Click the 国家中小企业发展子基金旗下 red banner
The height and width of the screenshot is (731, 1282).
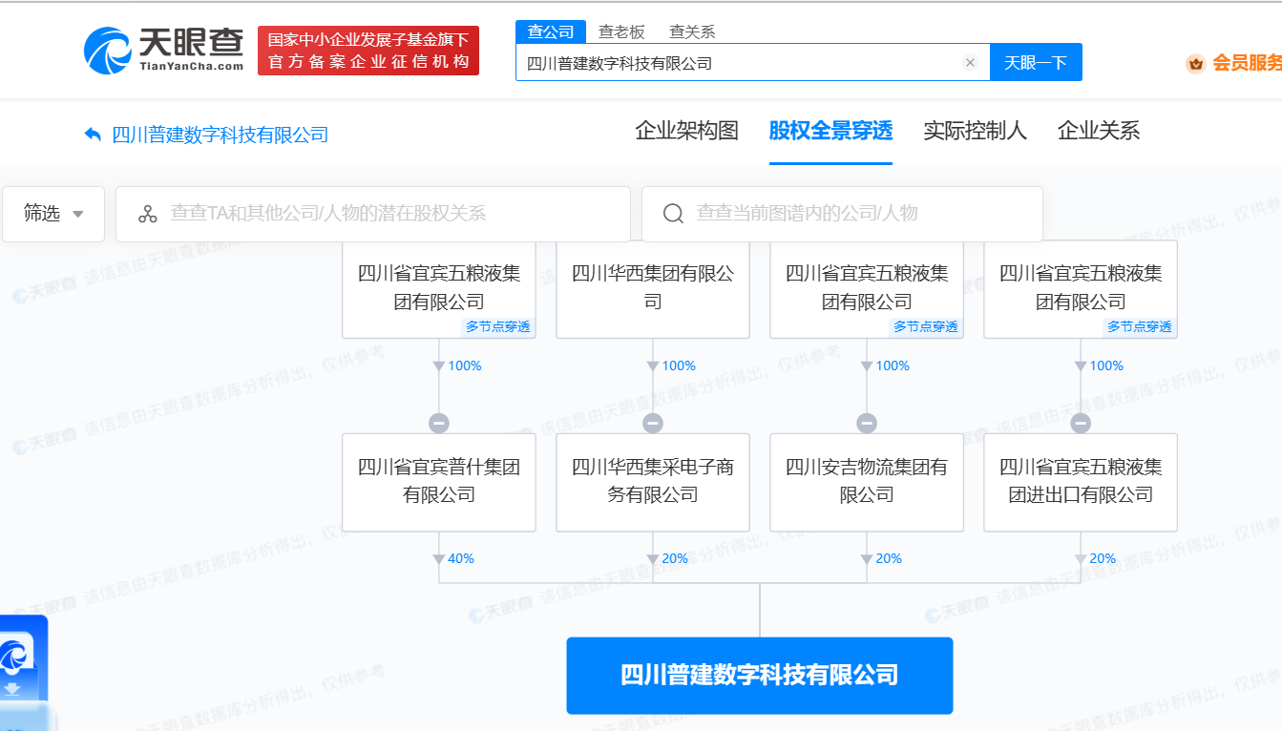pyautogui.click(x=368, y=51)
